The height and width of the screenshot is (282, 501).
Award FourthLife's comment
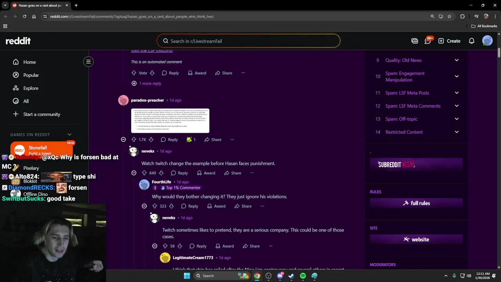216,206
